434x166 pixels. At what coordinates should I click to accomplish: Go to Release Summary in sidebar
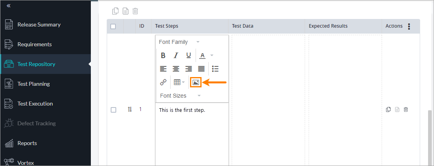(38, 25)
